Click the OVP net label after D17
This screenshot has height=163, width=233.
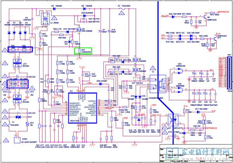pos(214,111)
